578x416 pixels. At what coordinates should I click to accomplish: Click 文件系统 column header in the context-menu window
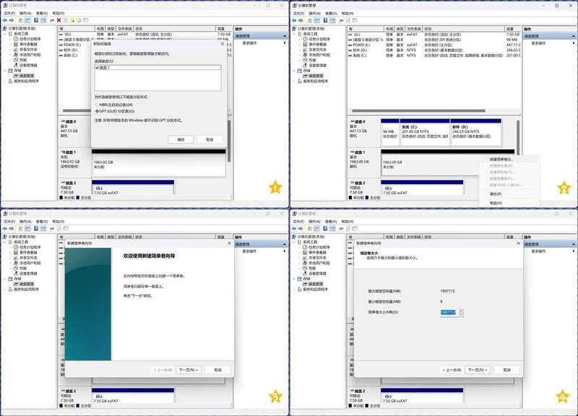point(413,29)
